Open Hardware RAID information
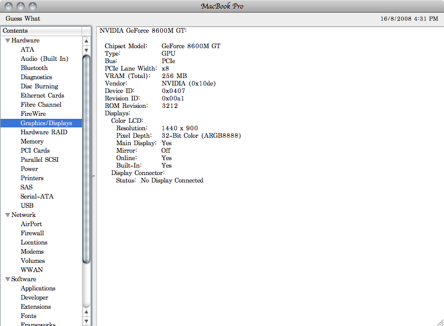 [x=44, y=132]
